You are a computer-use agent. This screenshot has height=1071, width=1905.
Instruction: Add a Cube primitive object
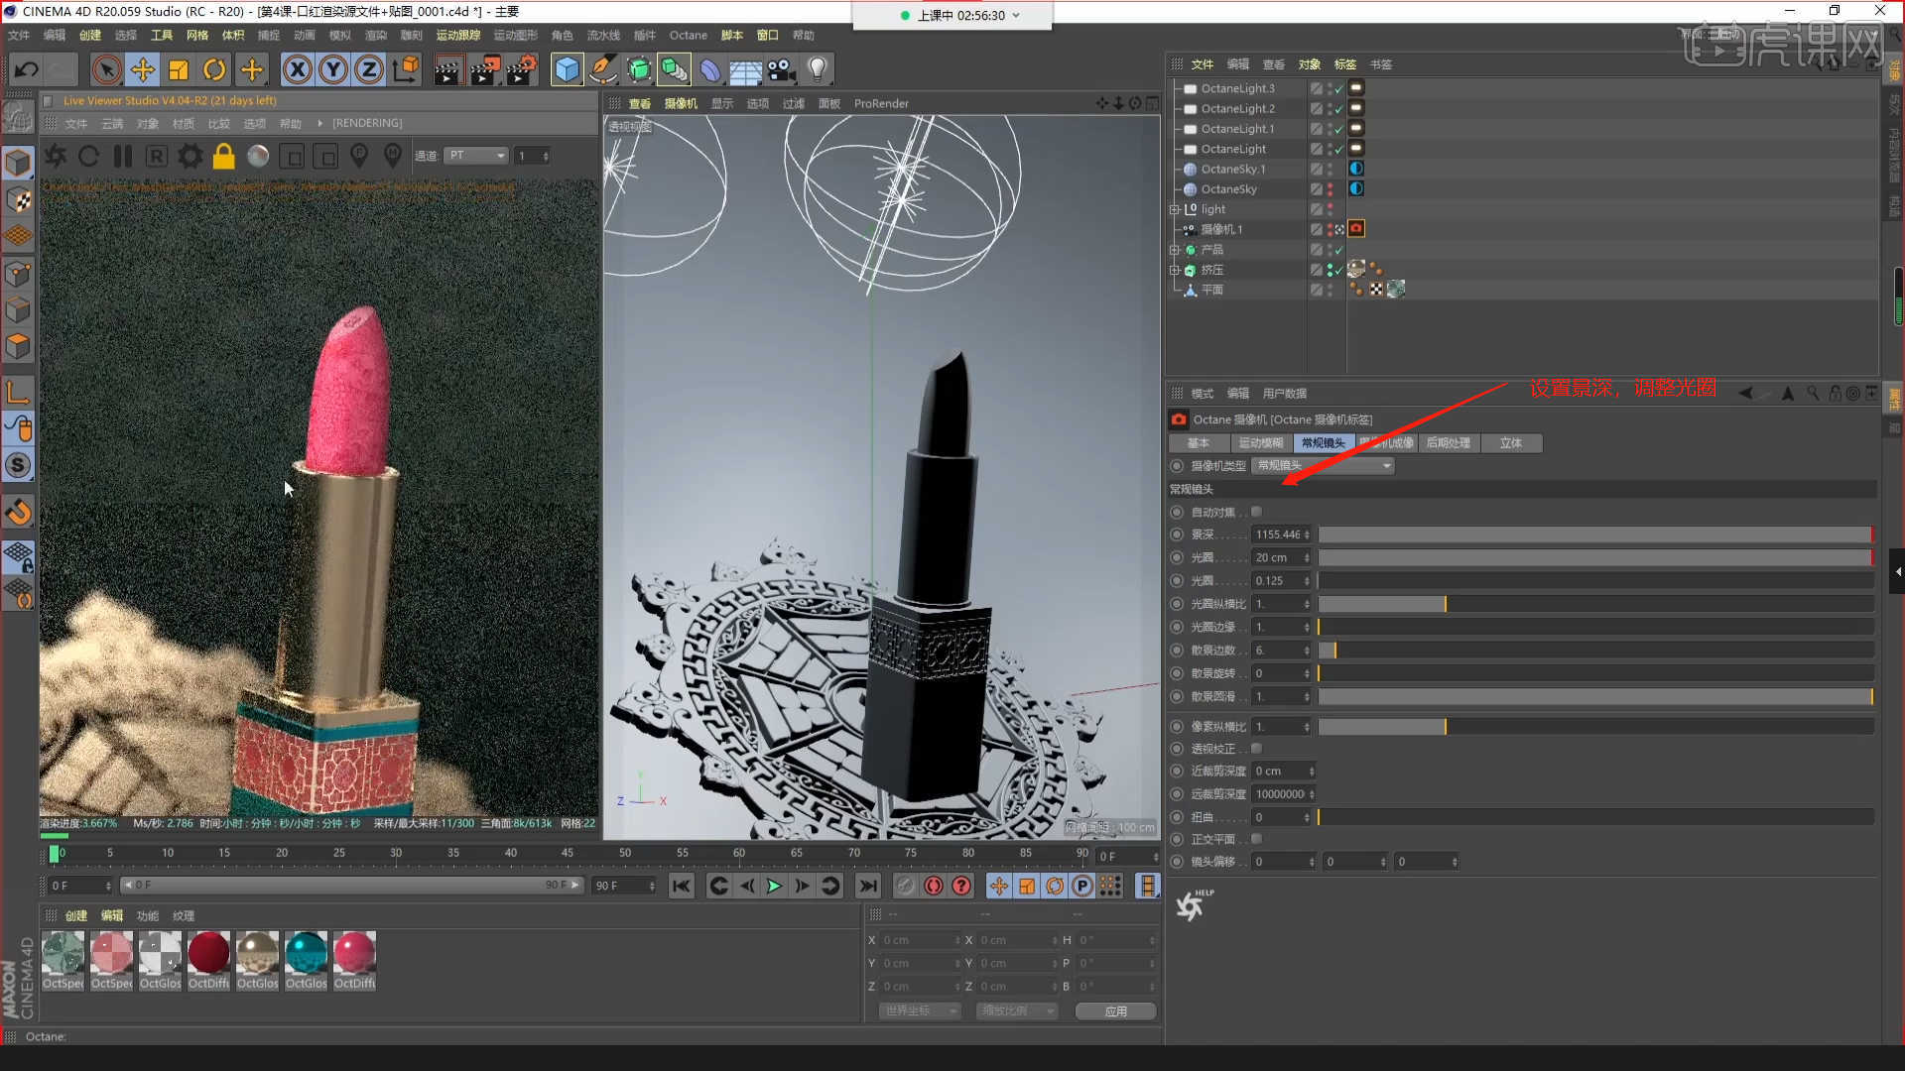(567, 69)
